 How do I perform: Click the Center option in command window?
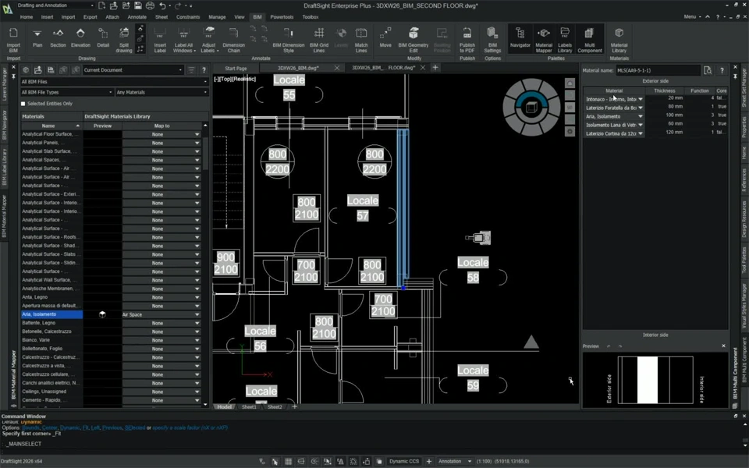[x=51, y=427]
